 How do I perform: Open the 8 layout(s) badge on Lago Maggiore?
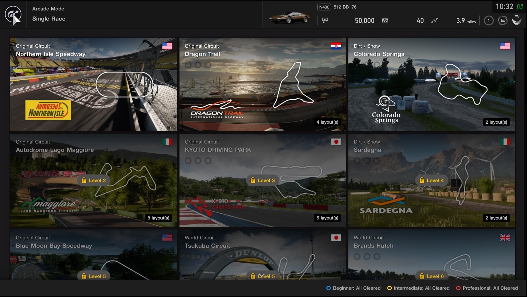tap(158, 218)
